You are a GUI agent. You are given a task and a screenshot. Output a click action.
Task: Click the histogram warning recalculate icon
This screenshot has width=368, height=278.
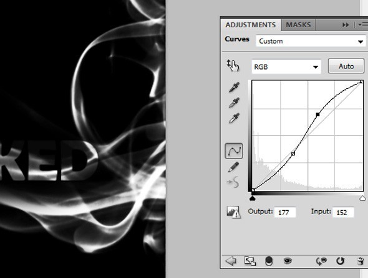coord(233,212)
